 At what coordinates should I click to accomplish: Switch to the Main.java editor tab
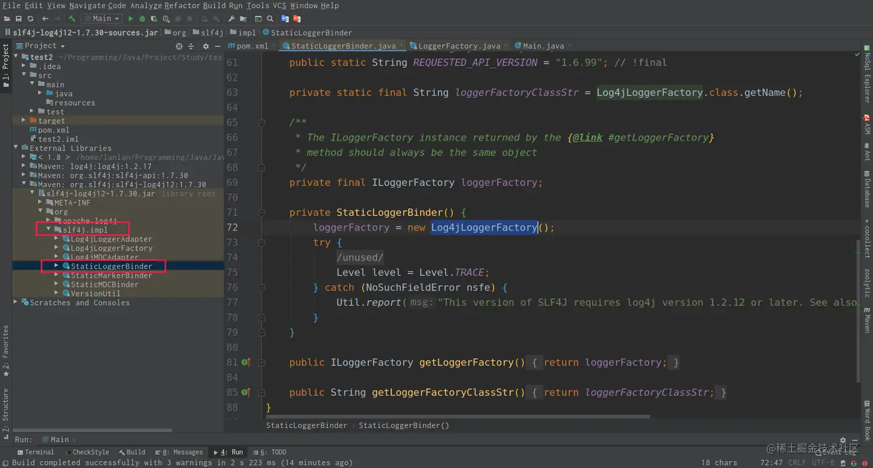(543, 46)
